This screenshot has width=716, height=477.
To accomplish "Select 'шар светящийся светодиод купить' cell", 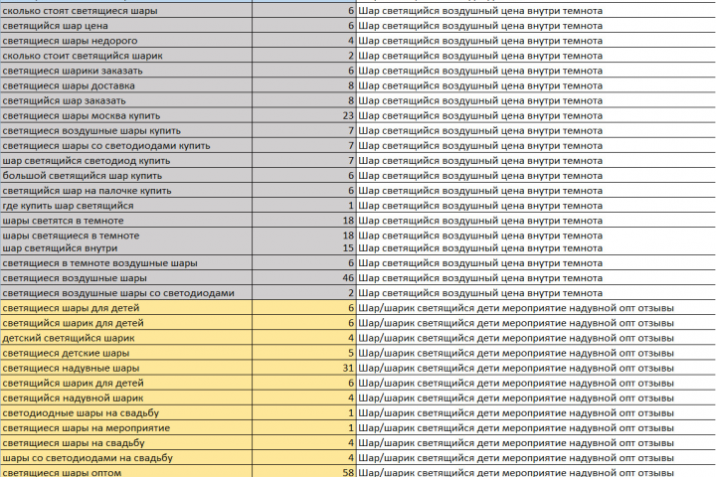I will tap(126, 161).
